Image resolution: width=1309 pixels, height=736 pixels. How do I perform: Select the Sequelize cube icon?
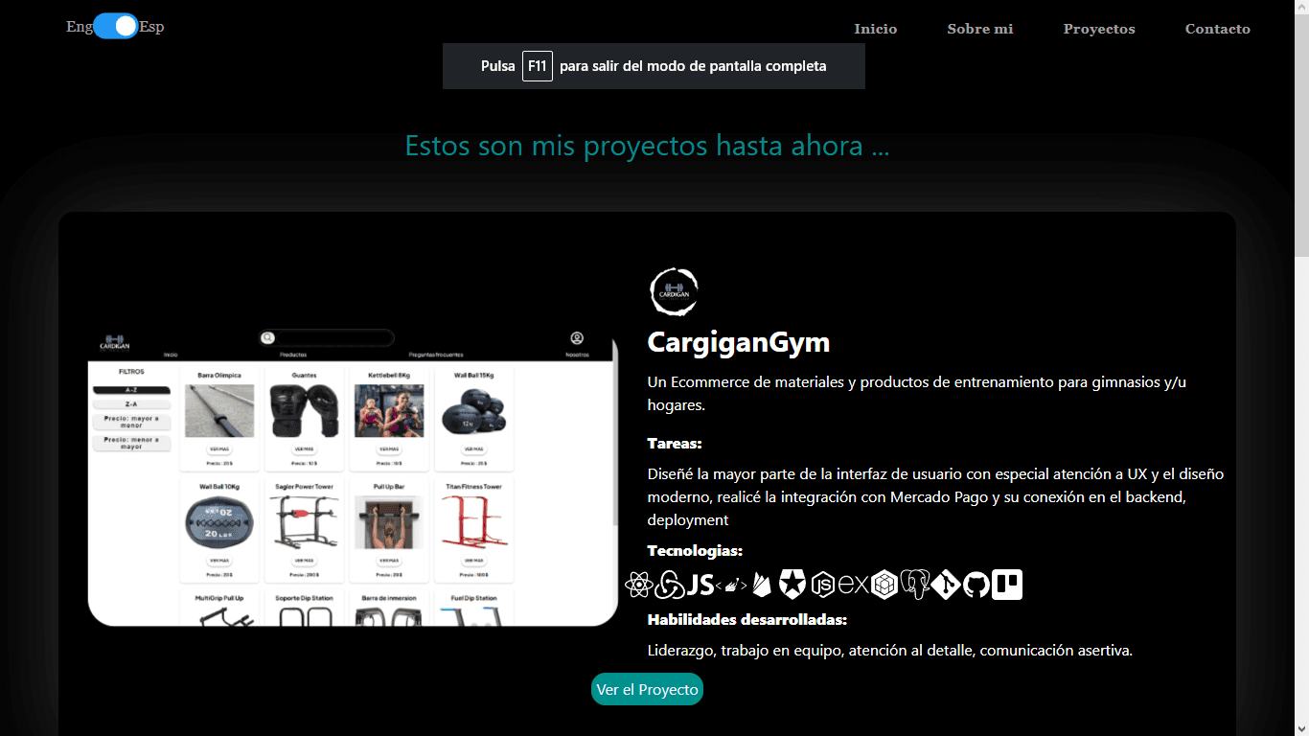tap(884, 585)
